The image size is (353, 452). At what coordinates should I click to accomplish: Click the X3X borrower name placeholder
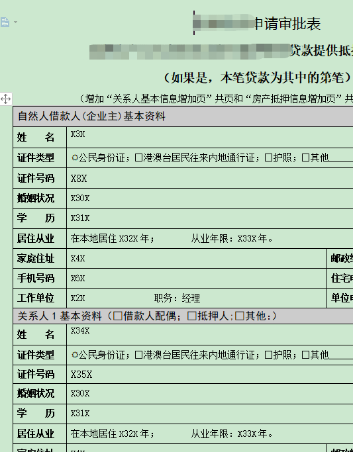point(78,134)
